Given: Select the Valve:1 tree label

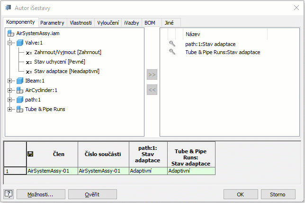Looking at the screenshot, I should (34, 43).
